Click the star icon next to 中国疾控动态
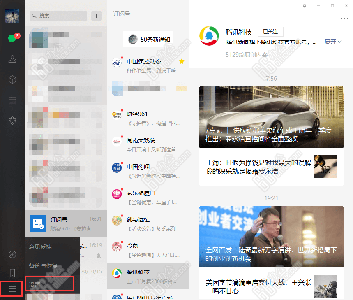 182,62
